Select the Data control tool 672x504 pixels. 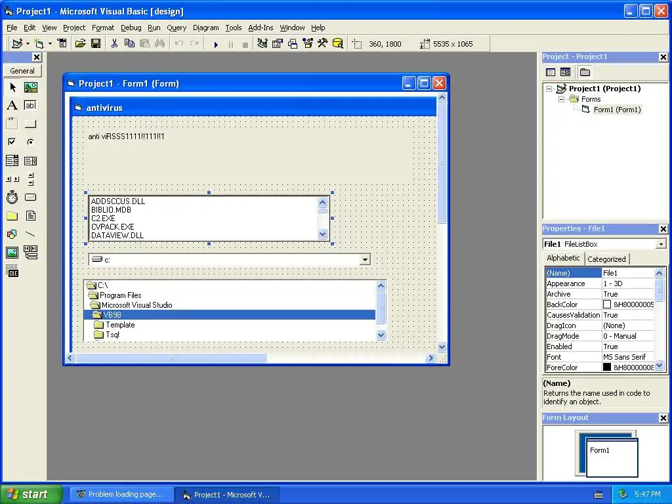tap(30, 253)
